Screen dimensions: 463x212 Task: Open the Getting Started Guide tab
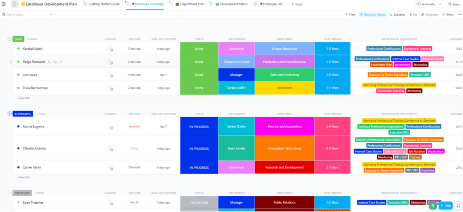(102, 4)
